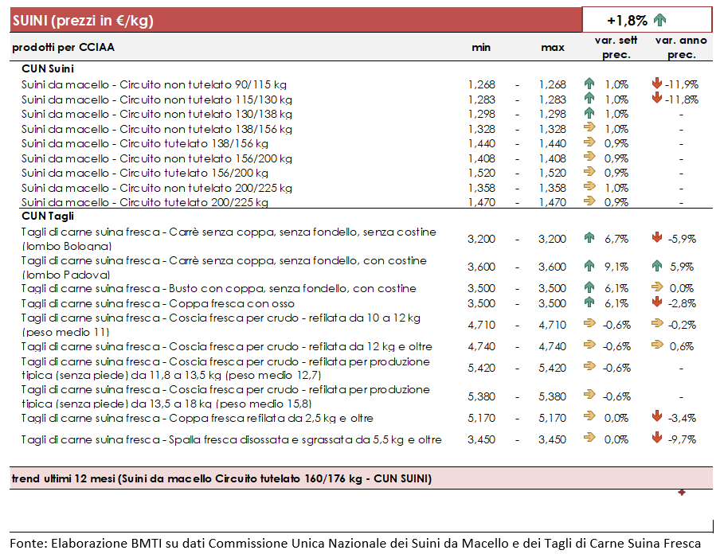The height and width of the screenshot is (554, 720).
Task: Click max price 1,520
Action: (553, 173)
